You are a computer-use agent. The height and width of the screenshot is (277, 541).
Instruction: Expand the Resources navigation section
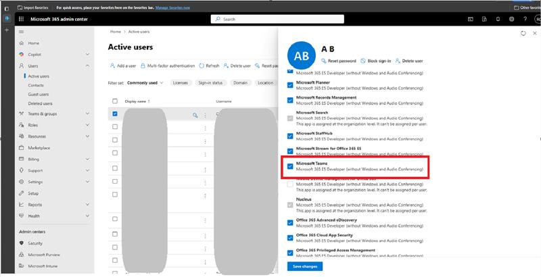coord(87,136)
